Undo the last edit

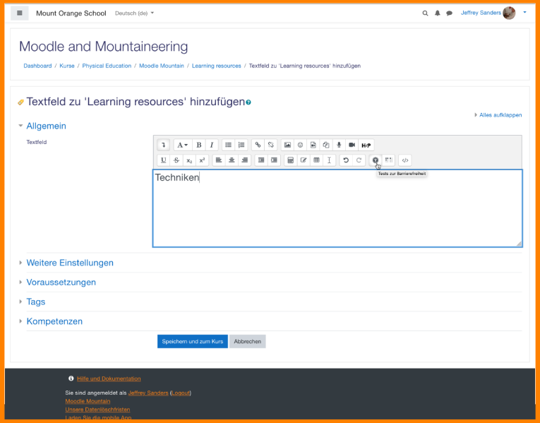(x=346, y=160)
